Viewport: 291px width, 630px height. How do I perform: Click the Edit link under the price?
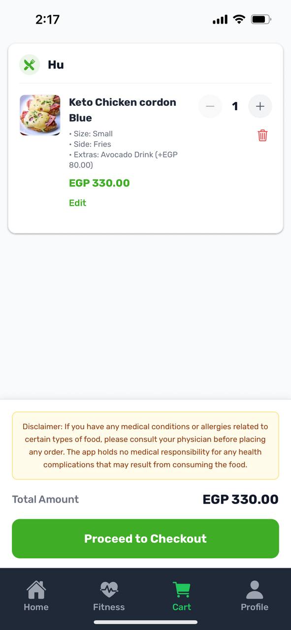tap(77, 203)
